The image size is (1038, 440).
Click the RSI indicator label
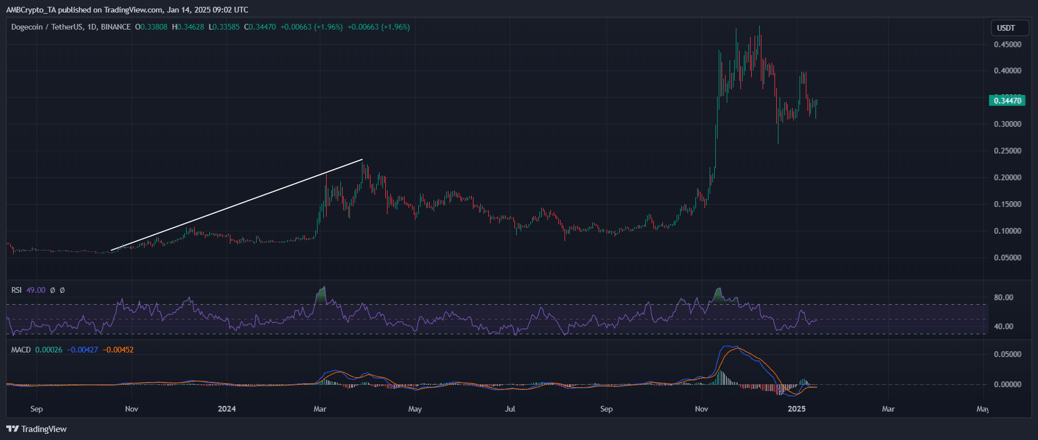(17, 290)
